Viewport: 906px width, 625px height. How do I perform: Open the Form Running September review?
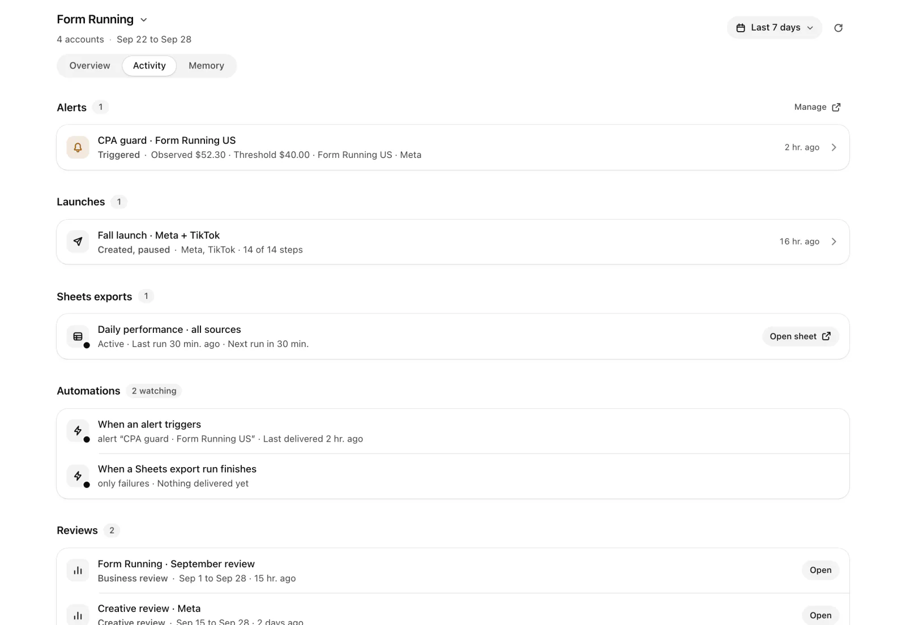tap(820, 570)
